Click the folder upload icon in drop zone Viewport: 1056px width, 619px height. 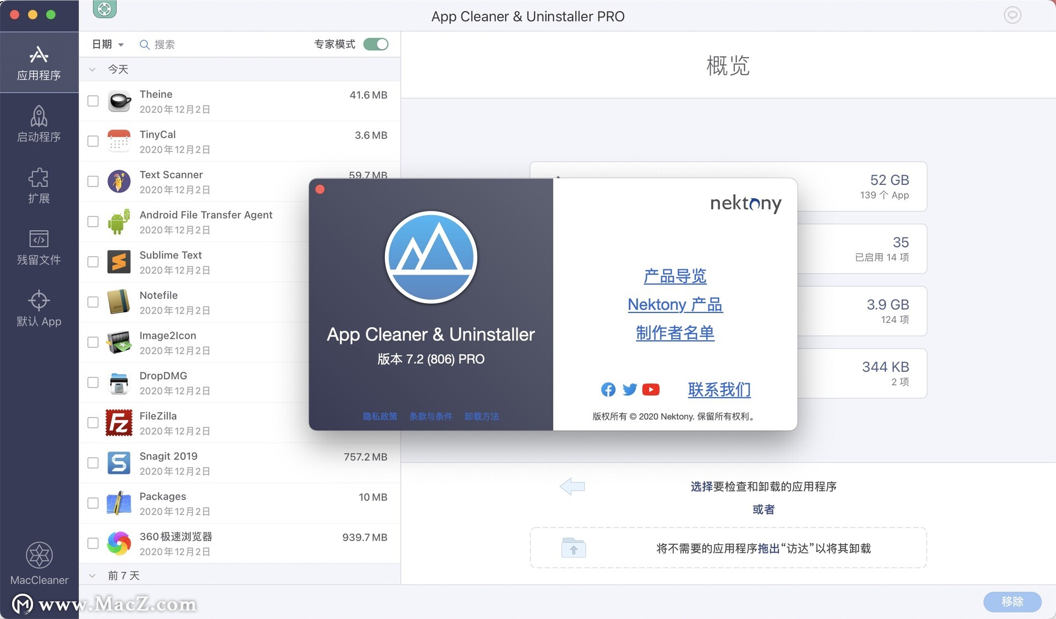tap(574, 548)
